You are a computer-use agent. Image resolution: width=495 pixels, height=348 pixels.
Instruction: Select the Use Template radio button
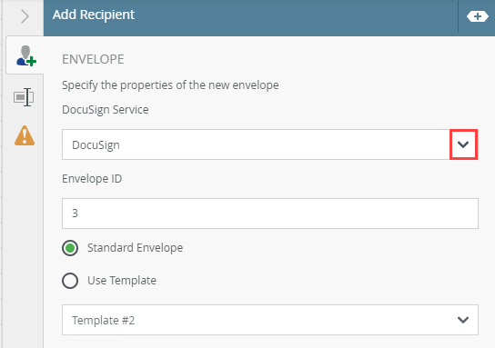pyautogui.click(x=70, y=281)
